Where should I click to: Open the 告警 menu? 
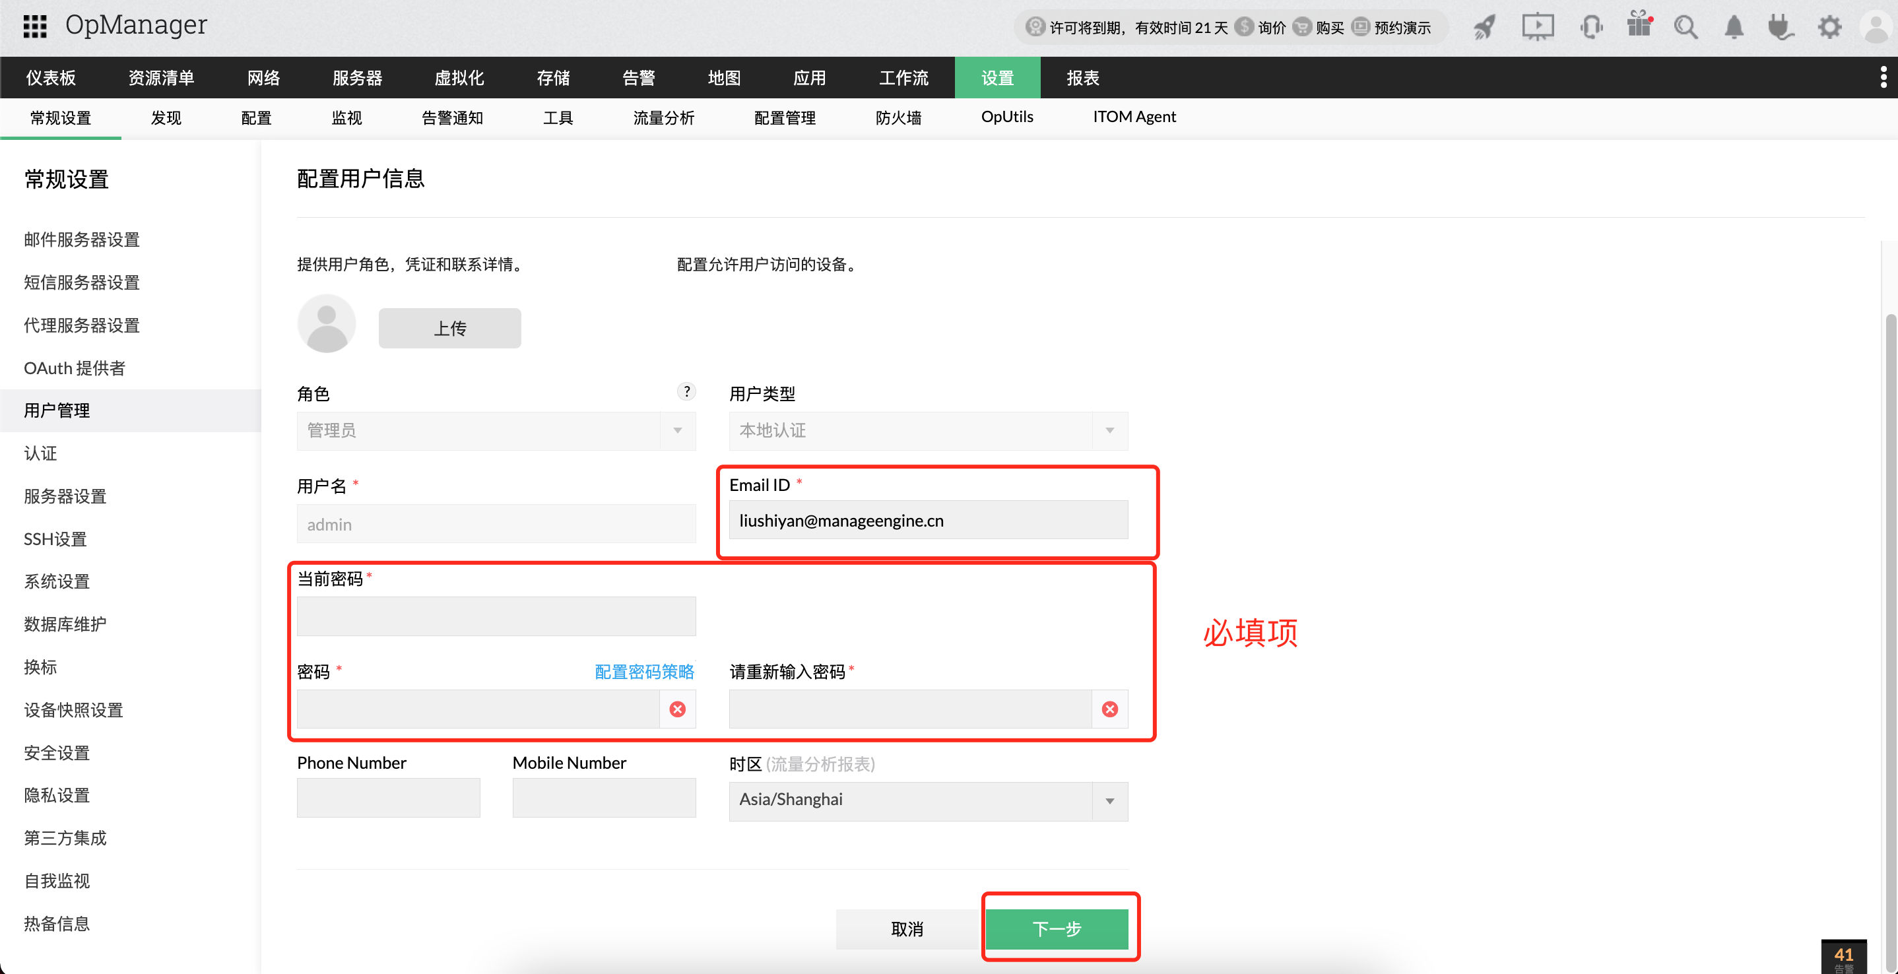click(x=639, y=77)
